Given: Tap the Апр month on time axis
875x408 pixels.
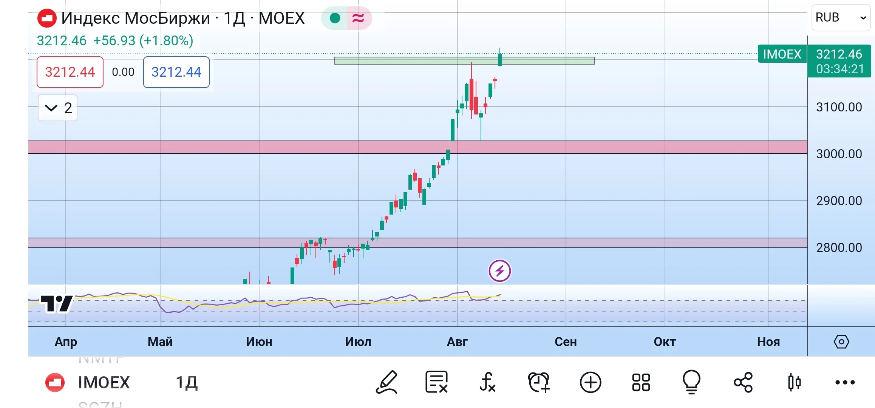Looking at the screenshot, I should (66, 342).
